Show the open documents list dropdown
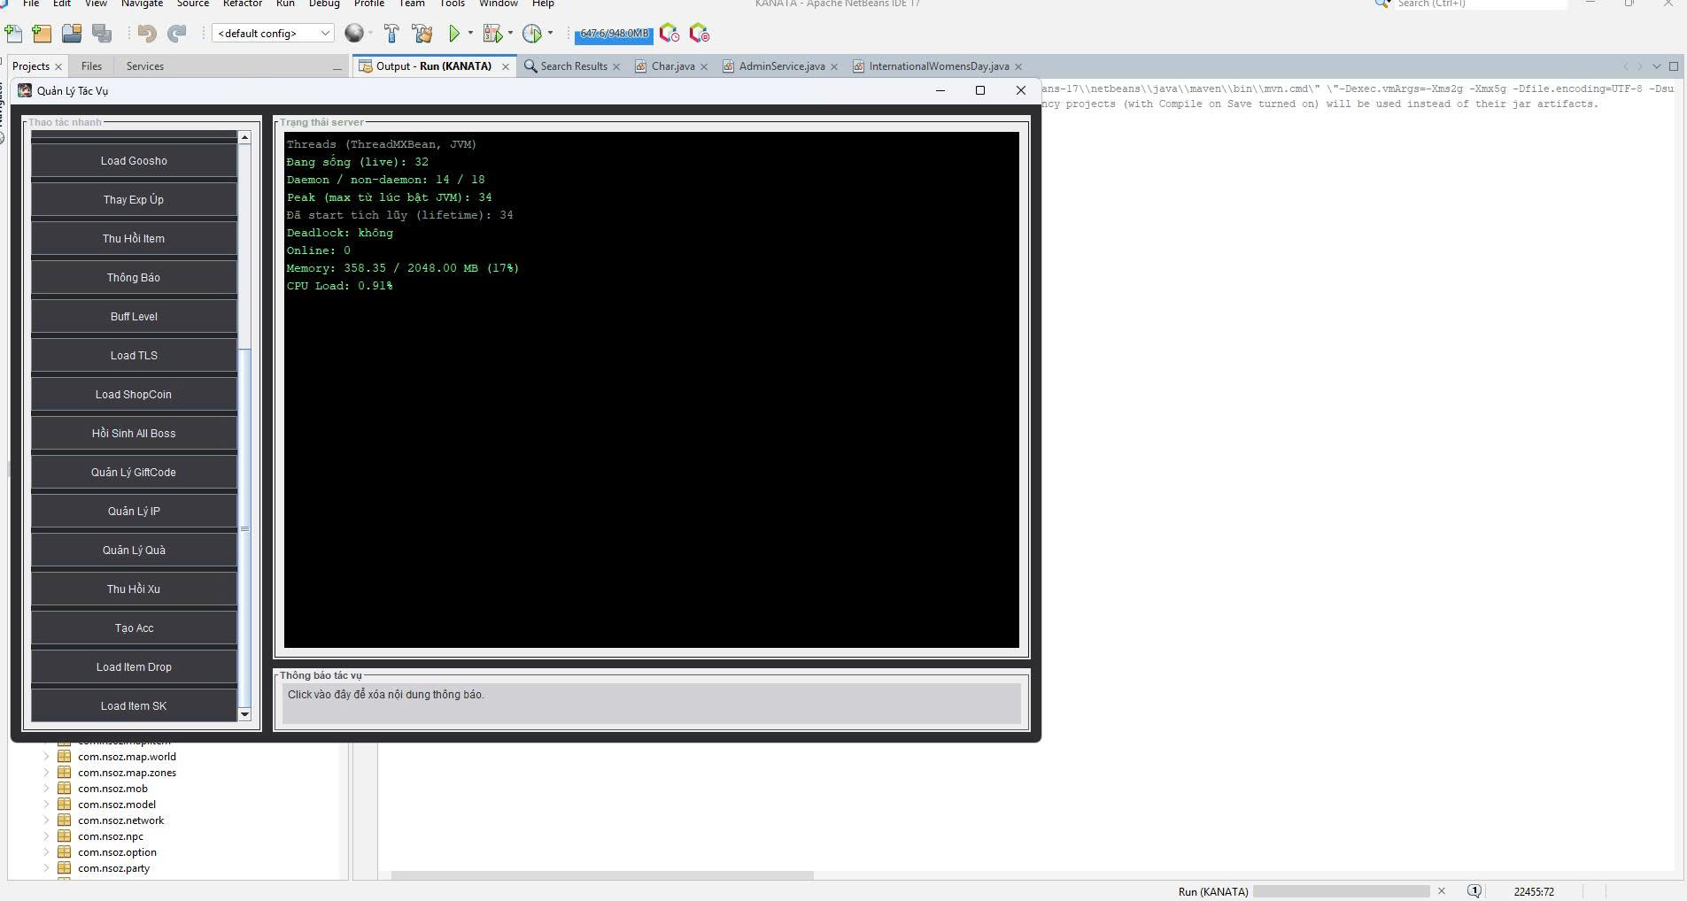The width and height of the screenshot is (1687, 901). (1657, 66)
